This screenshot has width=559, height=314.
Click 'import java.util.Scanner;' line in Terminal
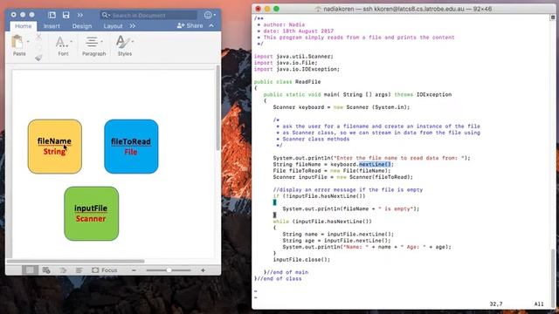pos(293,56)
